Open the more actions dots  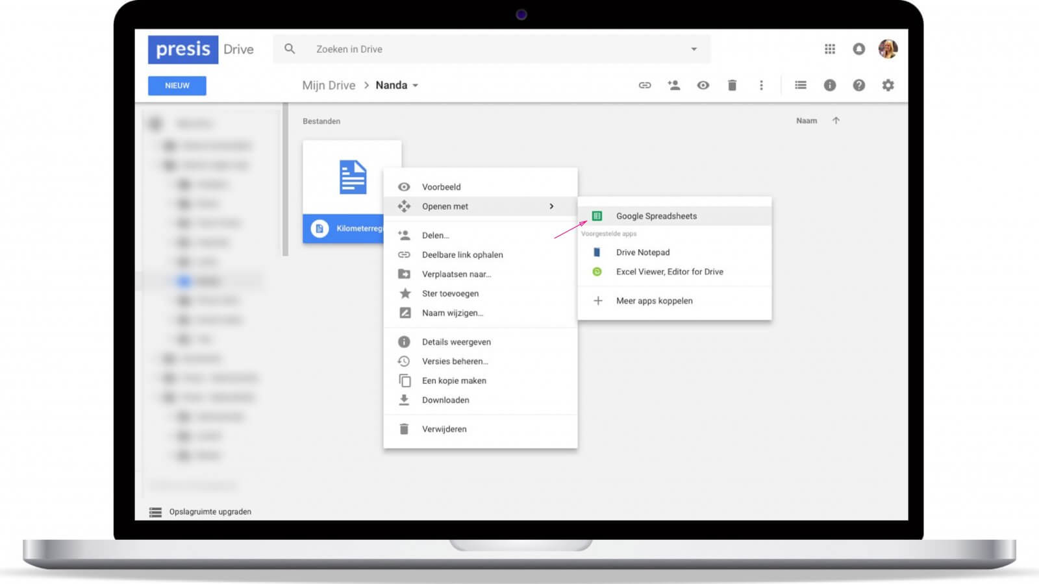point(761,85)
